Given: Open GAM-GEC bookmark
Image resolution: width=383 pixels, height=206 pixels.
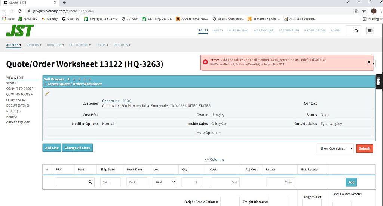Looking at the screenshot, I should 28,19.
